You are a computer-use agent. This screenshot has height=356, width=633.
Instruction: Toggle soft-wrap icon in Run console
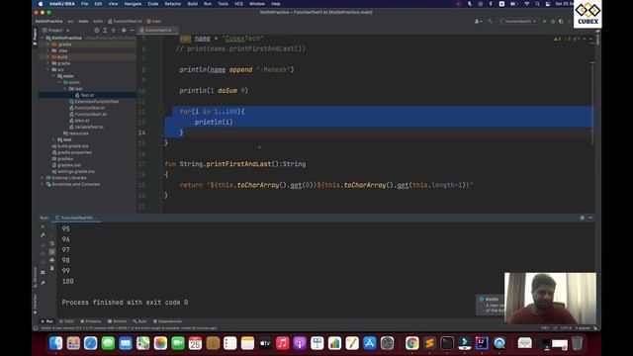[x=52, y=244]
